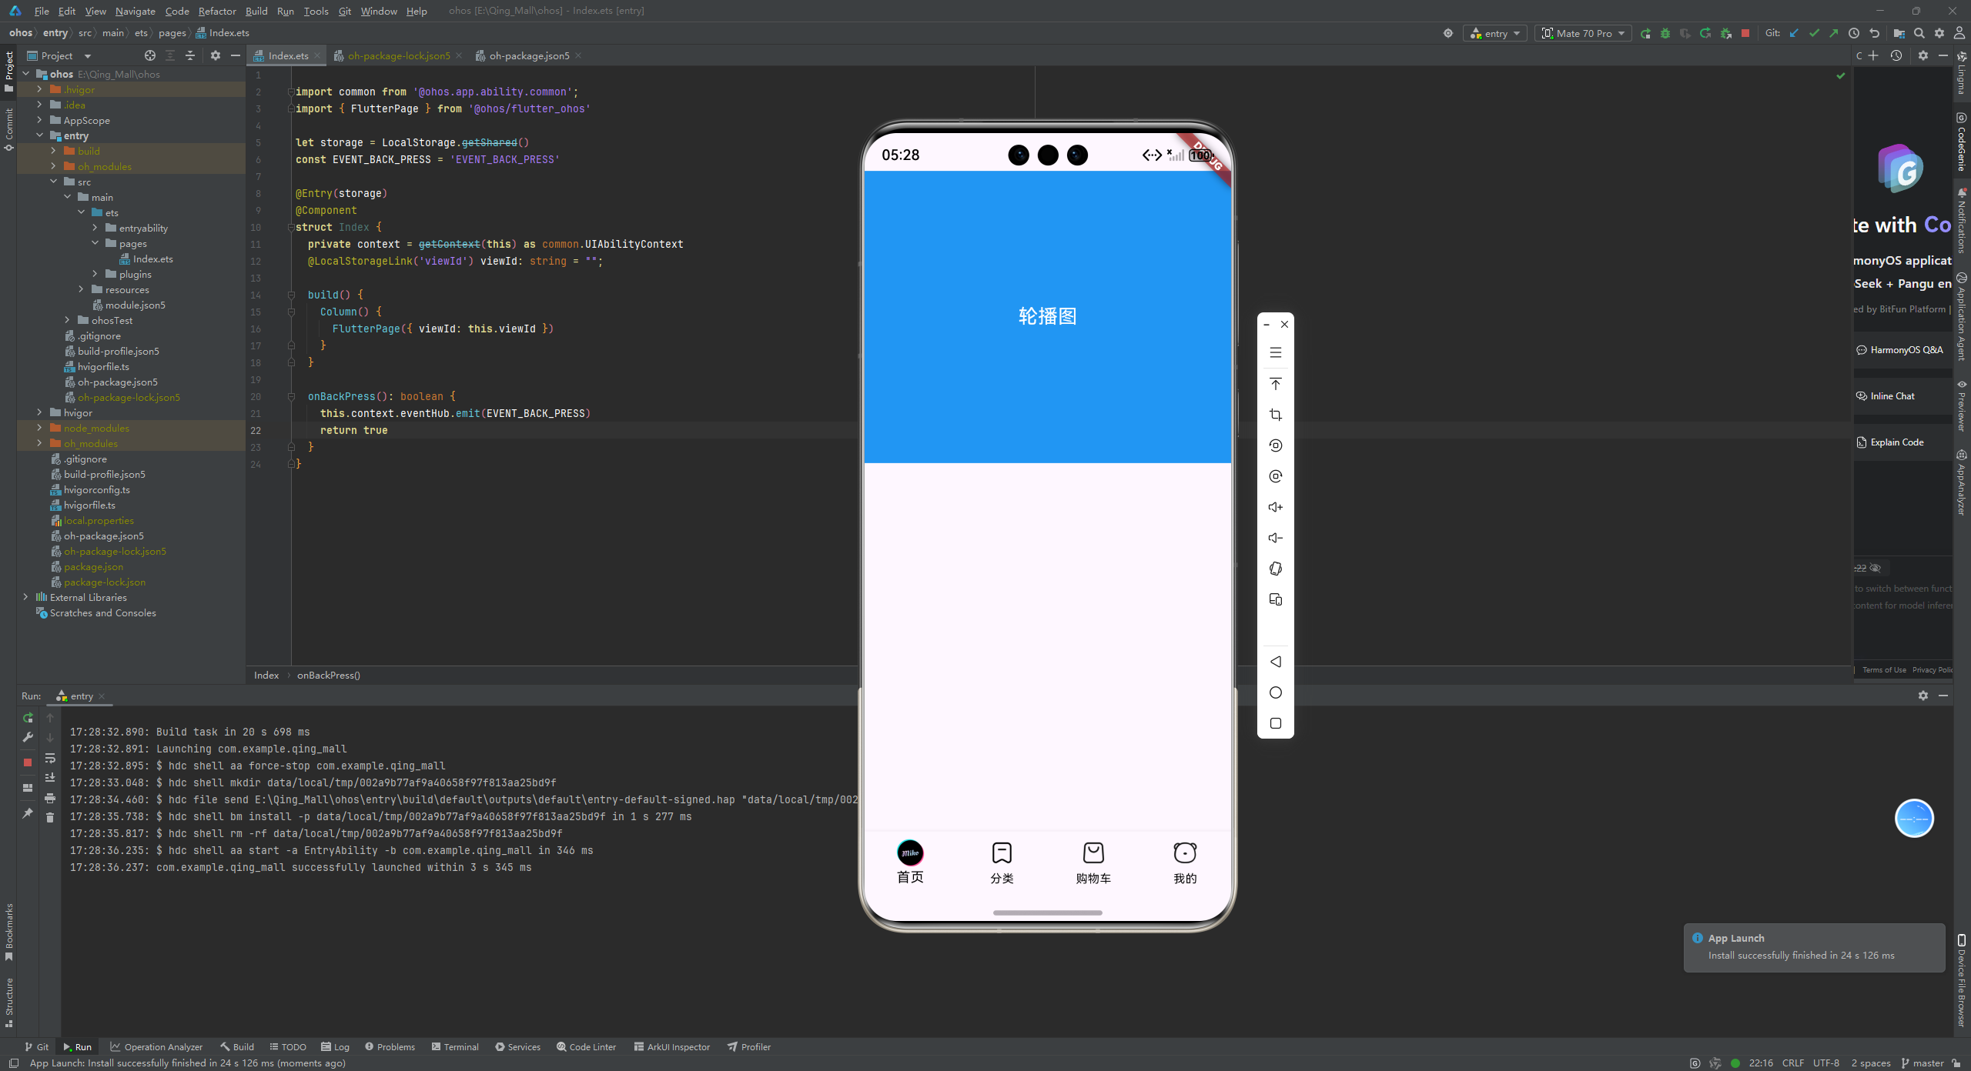The height and width of the screenshot is (1071, 1971).
Task: Tap the 购物车 cart tab in app
Action: pyautogui.click(x=1093, y=862)
